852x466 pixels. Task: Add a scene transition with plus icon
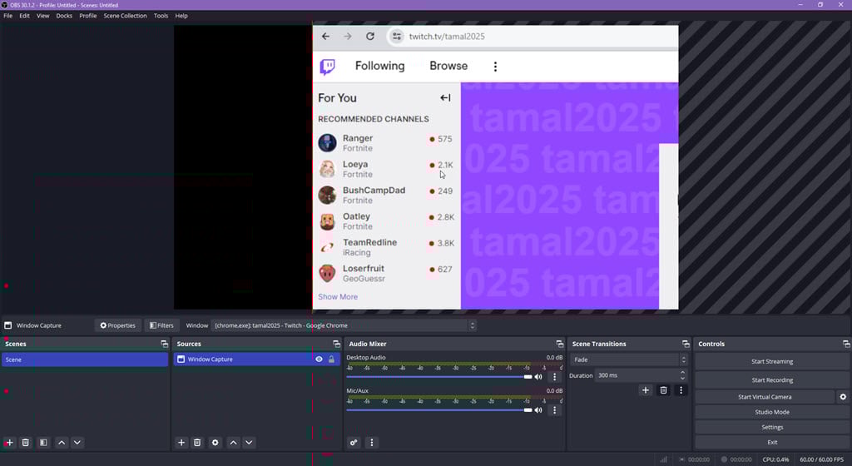646,390
